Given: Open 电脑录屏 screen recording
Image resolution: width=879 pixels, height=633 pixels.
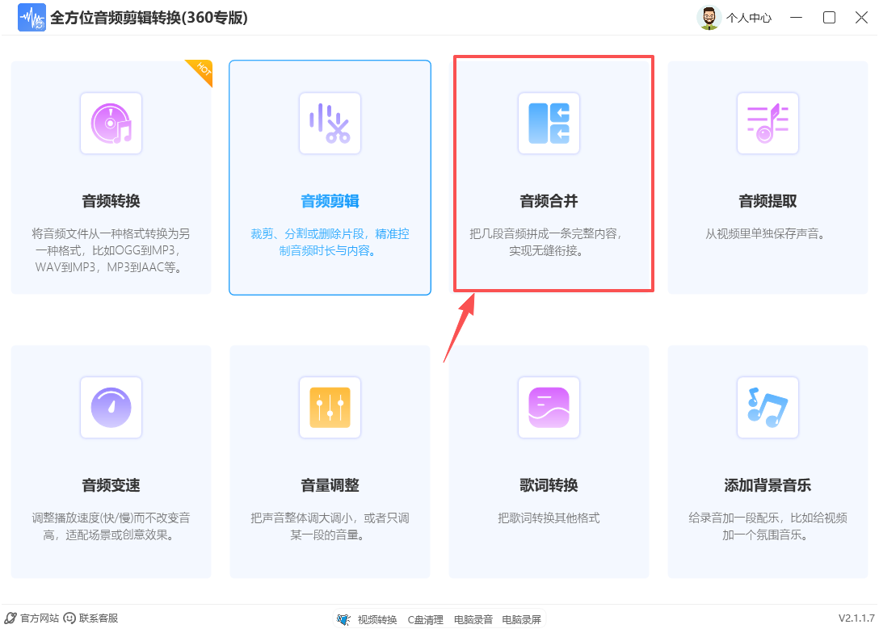Looking at the screenshot, I should [520, 619].
